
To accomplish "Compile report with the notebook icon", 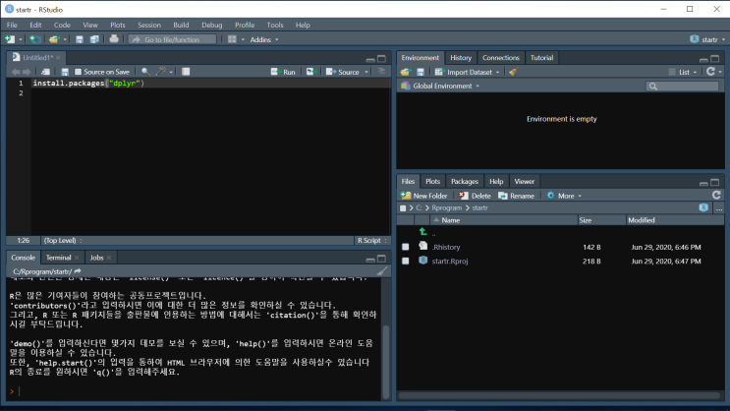I will (186, 72).
